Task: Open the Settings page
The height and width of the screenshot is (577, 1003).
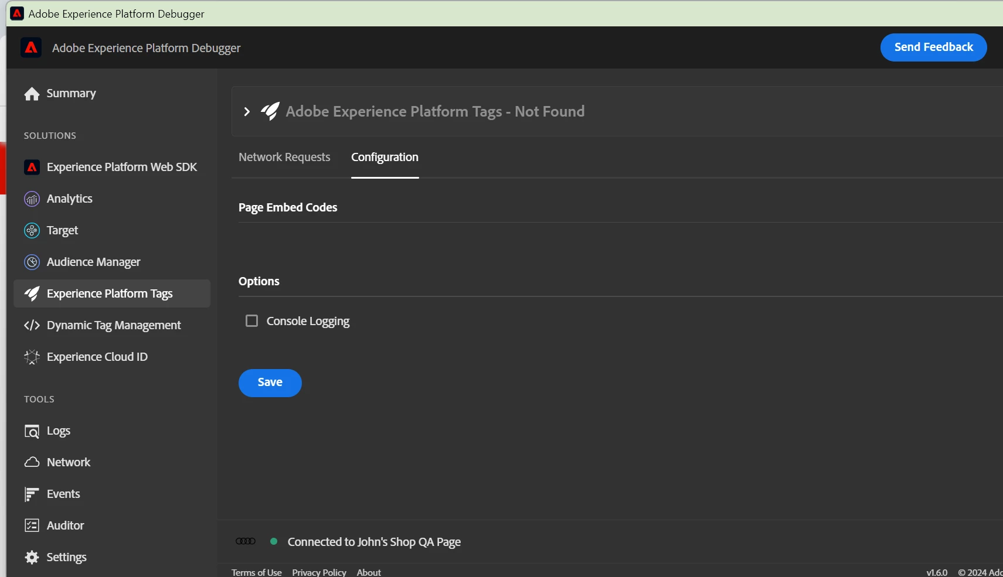Action: (x=111, y=557)
